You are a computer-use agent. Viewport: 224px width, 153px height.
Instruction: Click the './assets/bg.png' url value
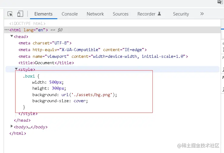coord(92,95)
